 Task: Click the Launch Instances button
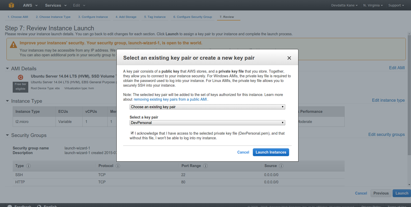[x=271, y=152]
